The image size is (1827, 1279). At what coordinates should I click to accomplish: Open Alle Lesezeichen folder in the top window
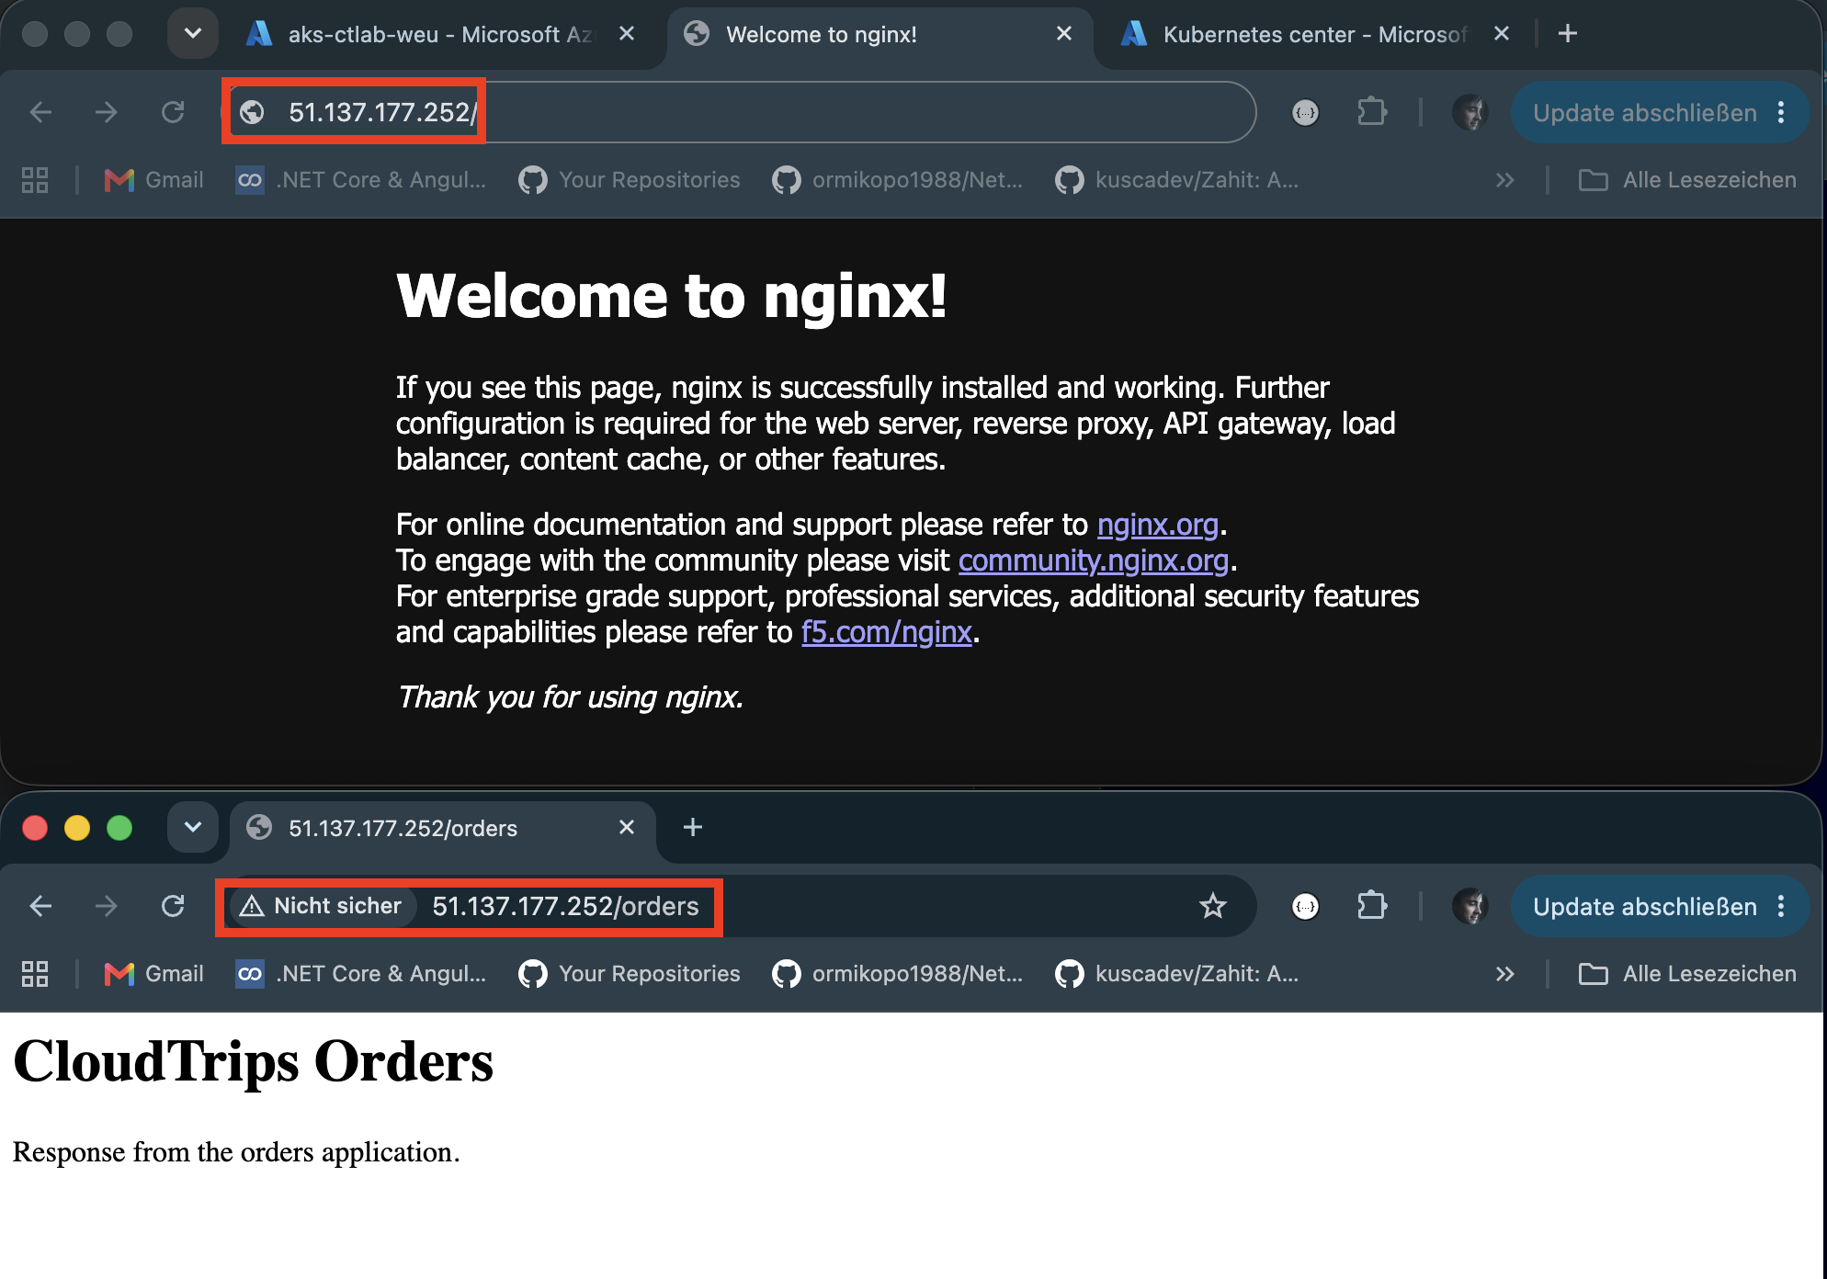point(1687,180)
